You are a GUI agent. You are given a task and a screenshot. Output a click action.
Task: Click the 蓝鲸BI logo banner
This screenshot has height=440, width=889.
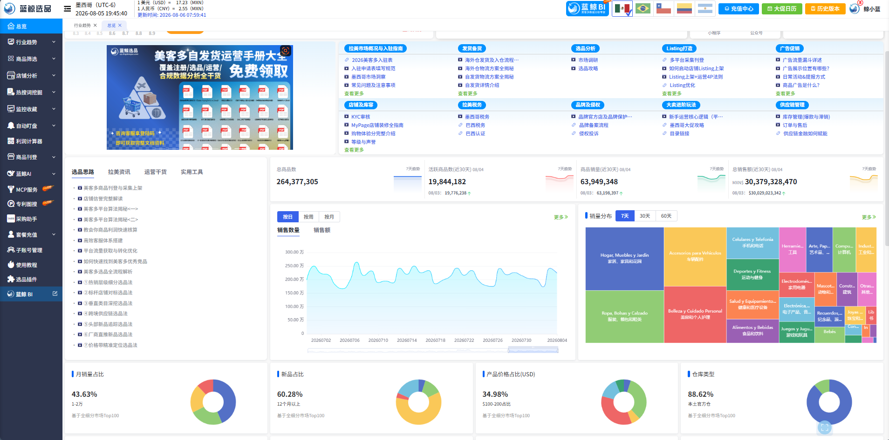588,8
